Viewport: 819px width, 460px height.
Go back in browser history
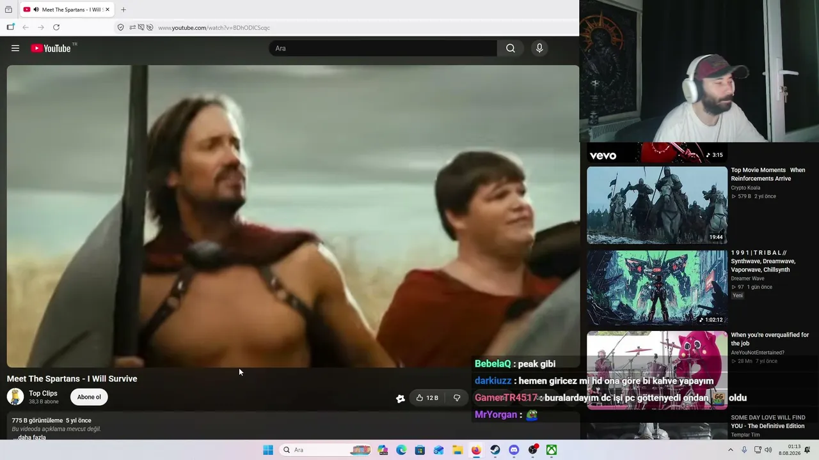[x=26, y=27]
